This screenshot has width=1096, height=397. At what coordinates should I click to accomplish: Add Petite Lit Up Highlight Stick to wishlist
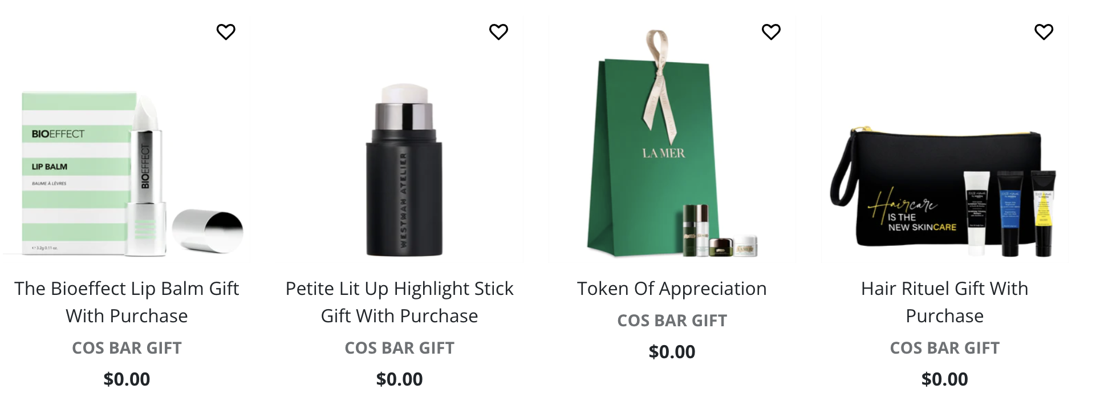click(x=498, y=32)
